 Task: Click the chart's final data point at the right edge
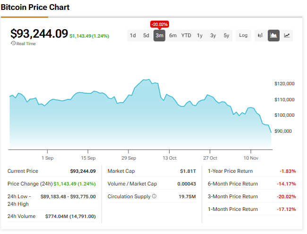click(x=271, y=132)
